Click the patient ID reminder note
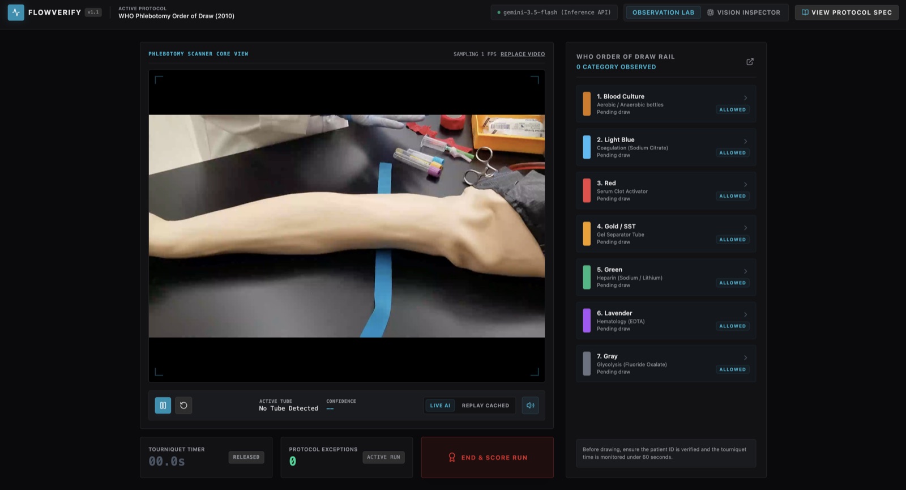Screen dimensions: 906x490 (666, 453)
